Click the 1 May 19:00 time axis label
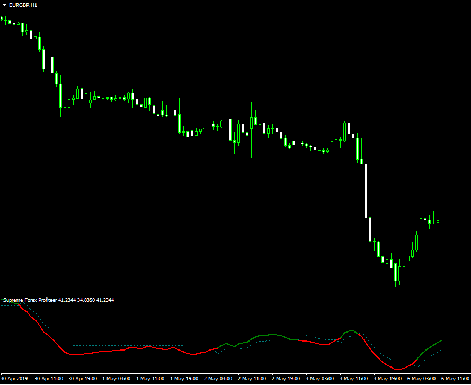 [x=184, y=379]
